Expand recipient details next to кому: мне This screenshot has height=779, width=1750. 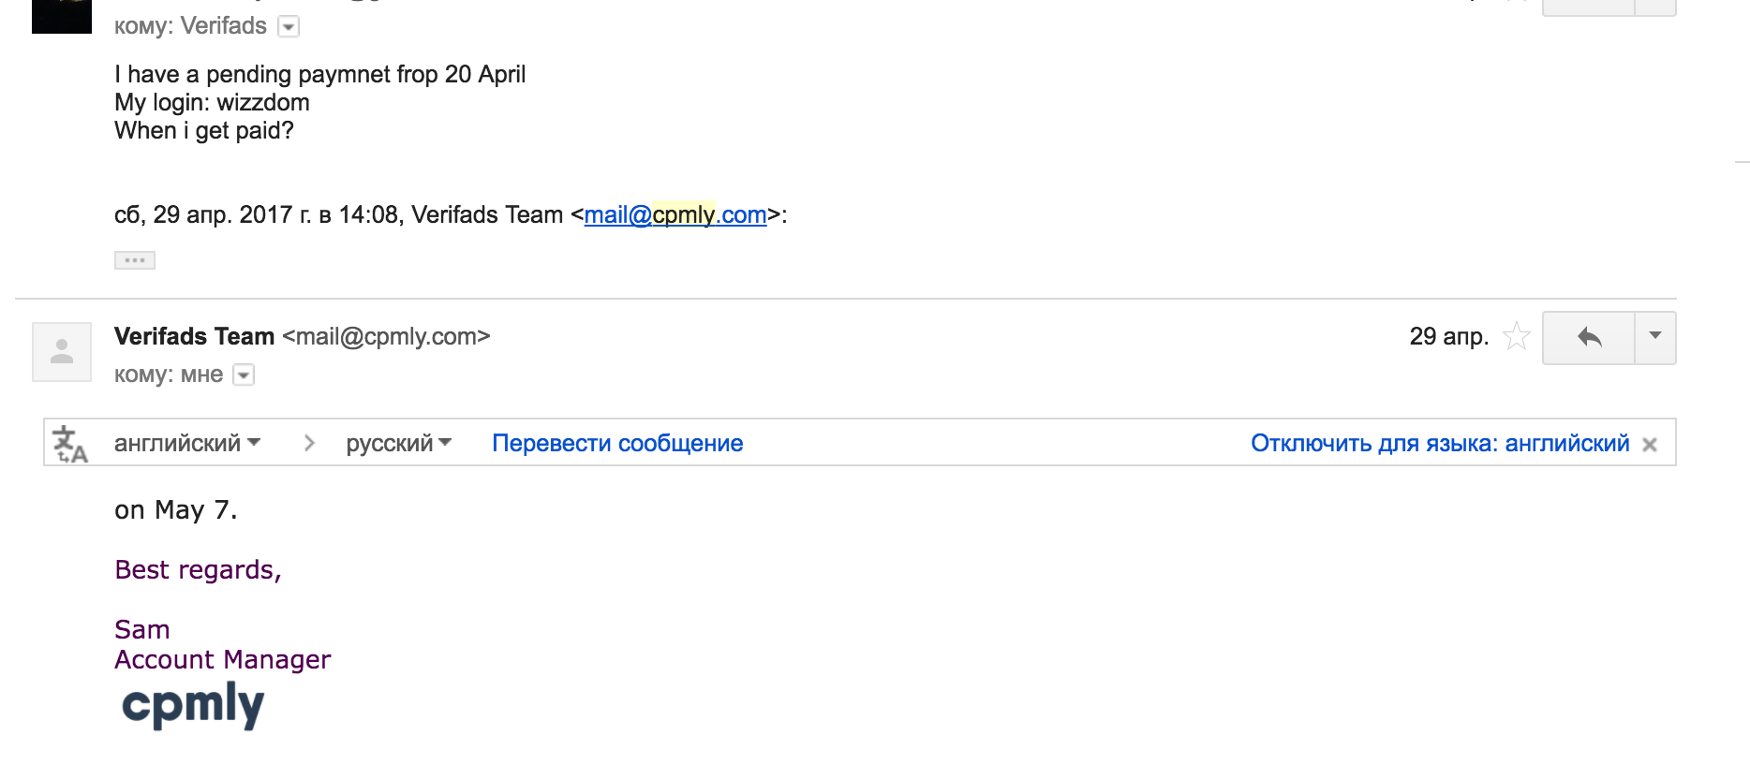coord(244,375)
